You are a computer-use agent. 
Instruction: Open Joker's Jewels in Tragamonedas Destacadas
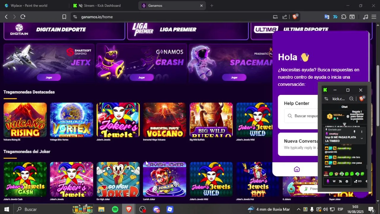(118, 120)
